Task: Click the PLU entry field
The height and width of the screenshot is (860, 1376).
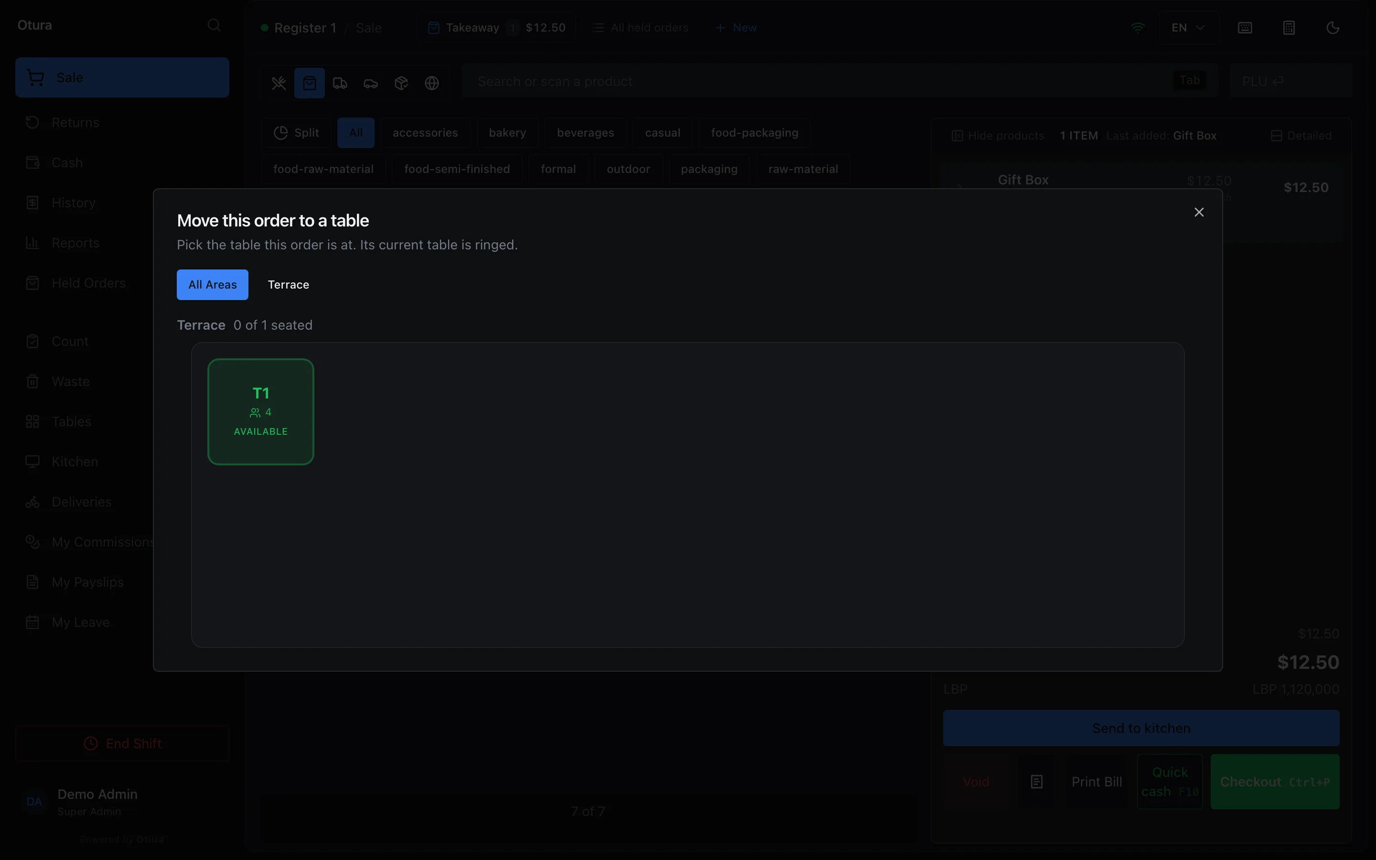Action: [x=1290, y=81]
